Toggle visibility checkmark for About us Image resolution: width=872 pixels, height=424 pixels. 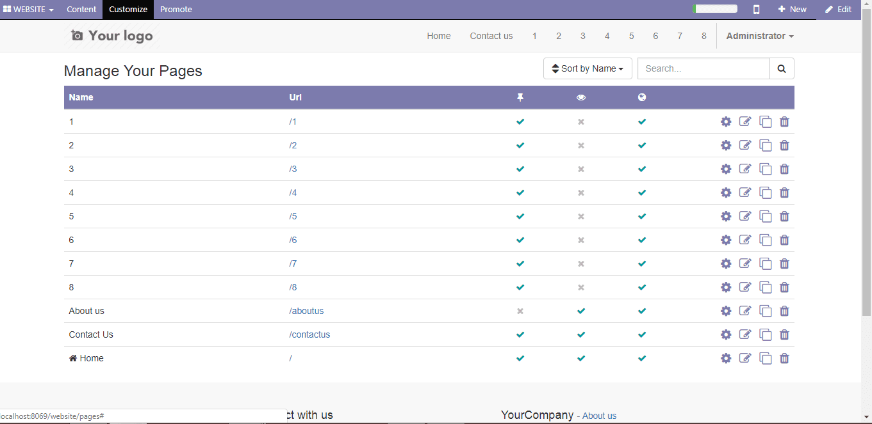(581, 311)
